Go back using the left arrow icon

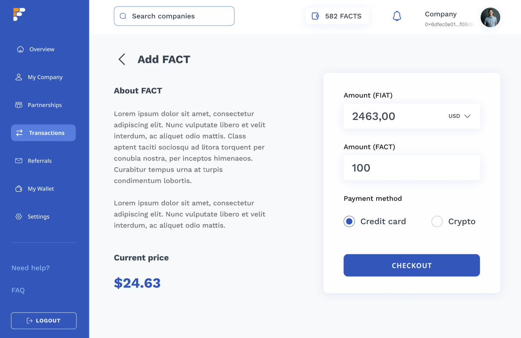click(x=122, y=59)
